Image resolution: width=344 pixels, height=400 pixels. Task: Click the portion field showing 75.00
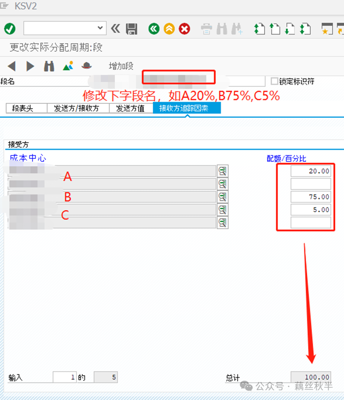click(x=311, y=197)
